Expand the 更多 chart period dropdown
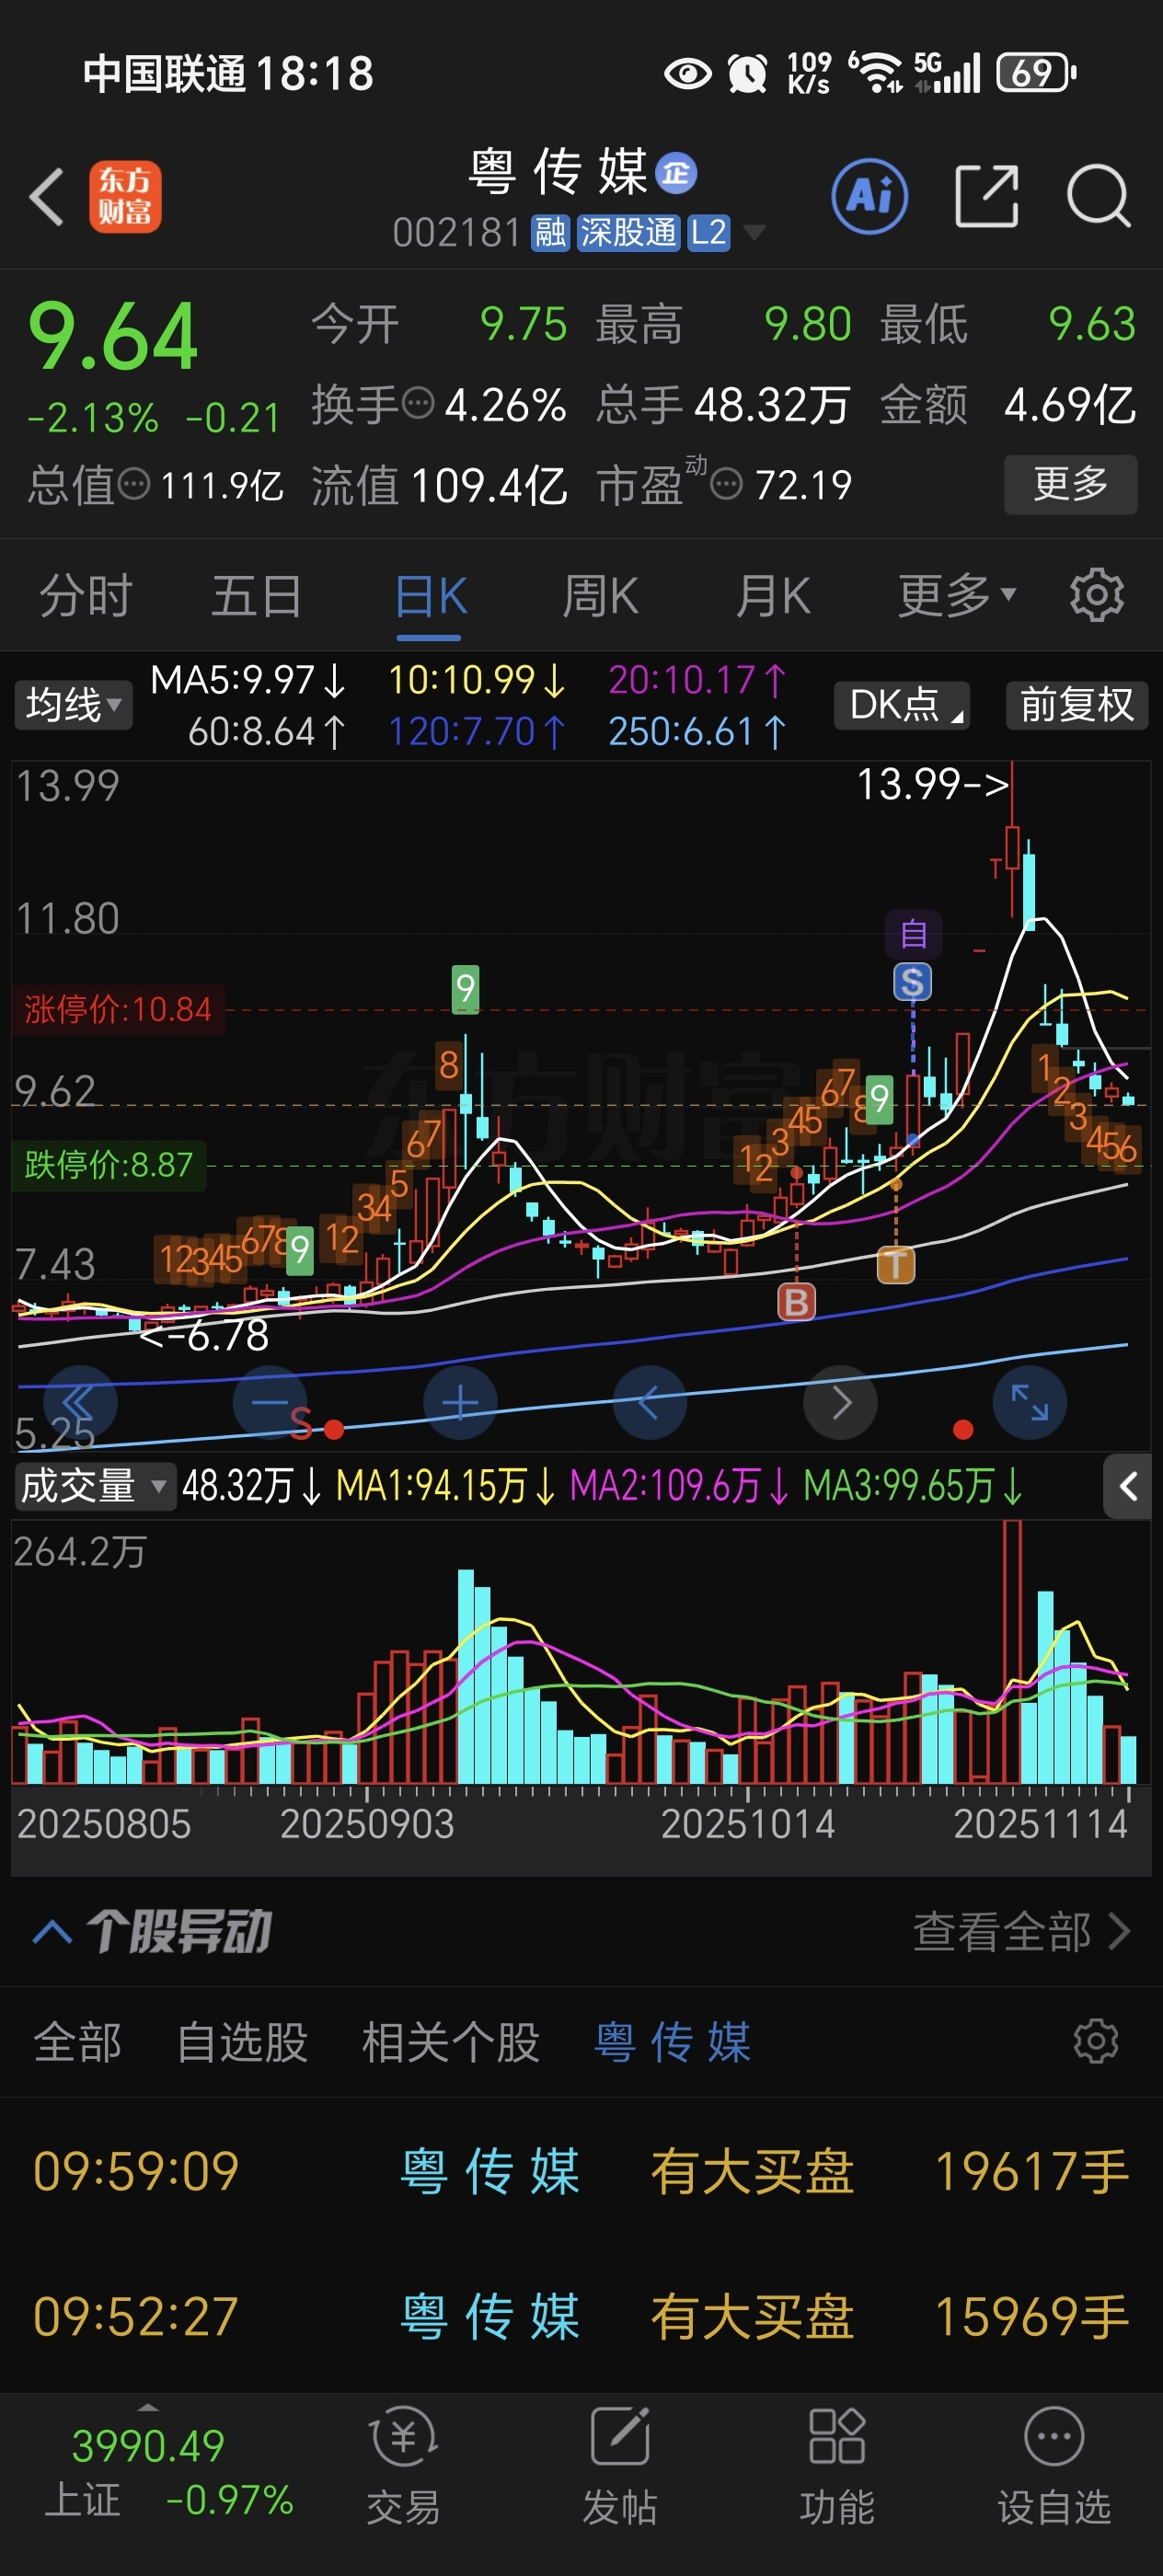Screen dimensions: 1163x2576 click(957, 596)
